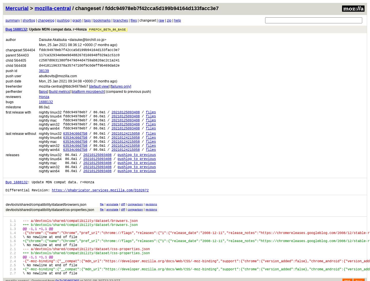Screen dimensions: 370x281
Task: Open last release win64 changeset 63534c66d7b8
Action: tap(75, 150)
